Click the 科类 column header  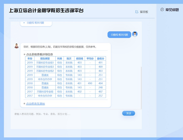click(x=60, y=58)
